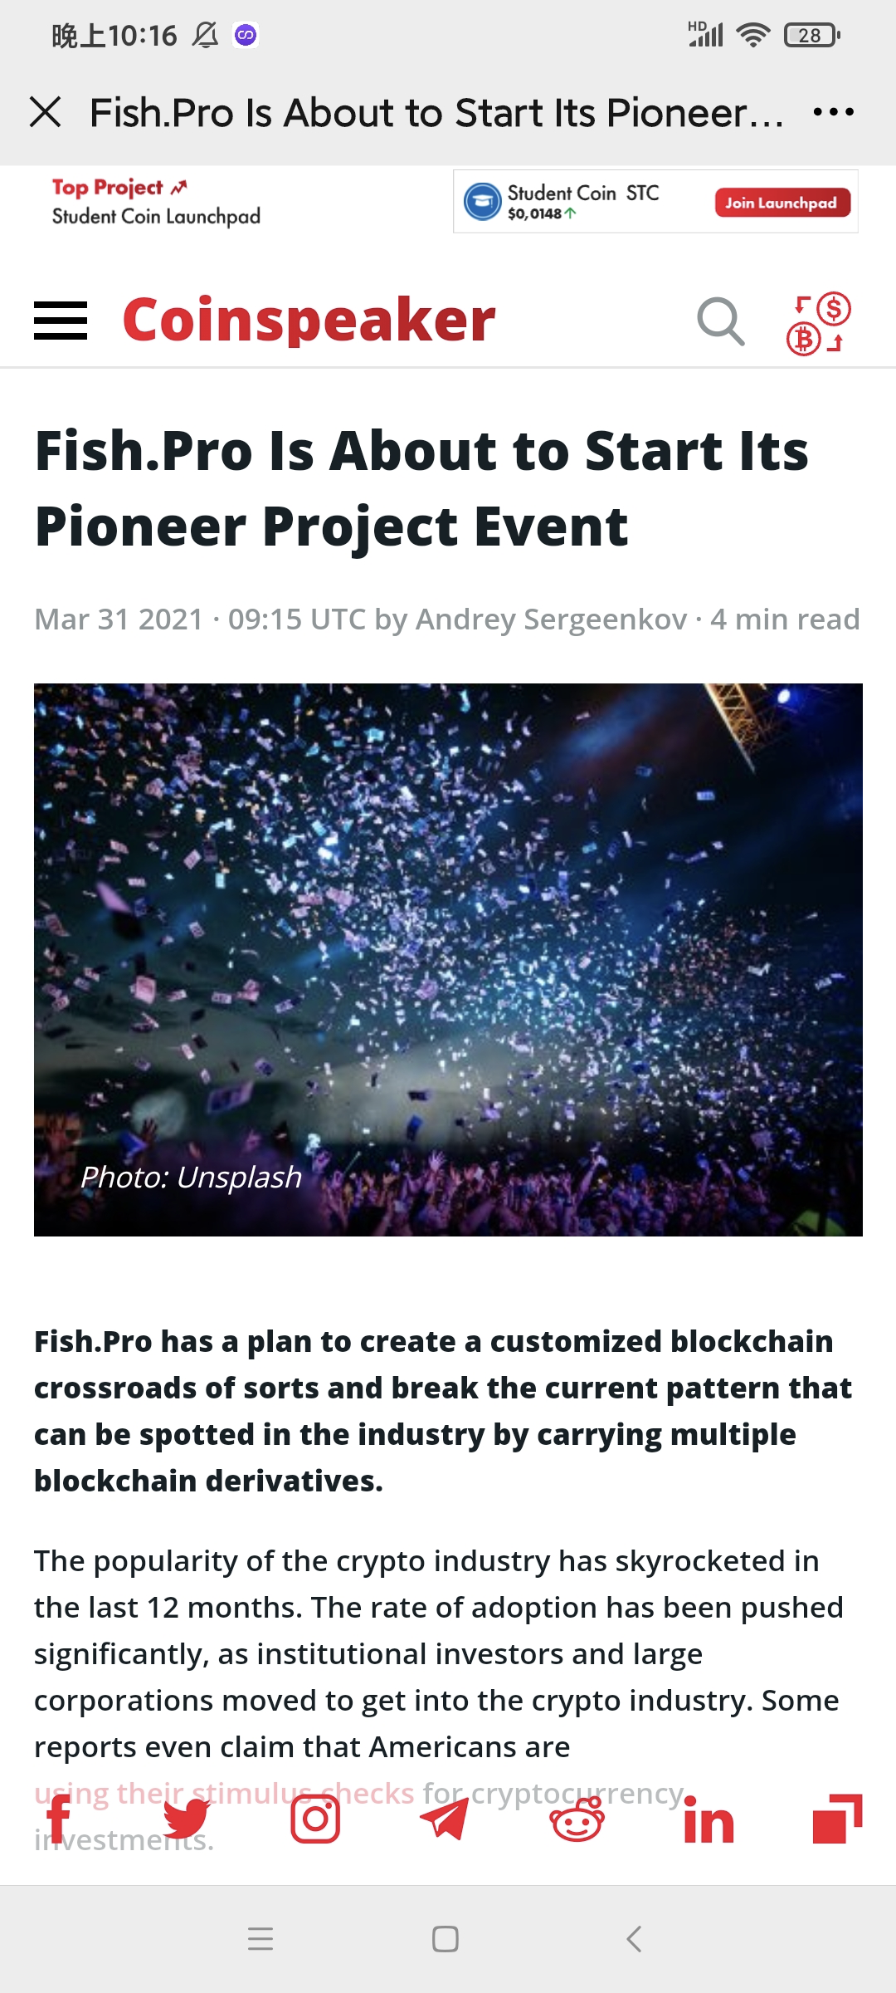896x1993 pixels.
Task: Share article on Reddit
Action: [577, 1819]
